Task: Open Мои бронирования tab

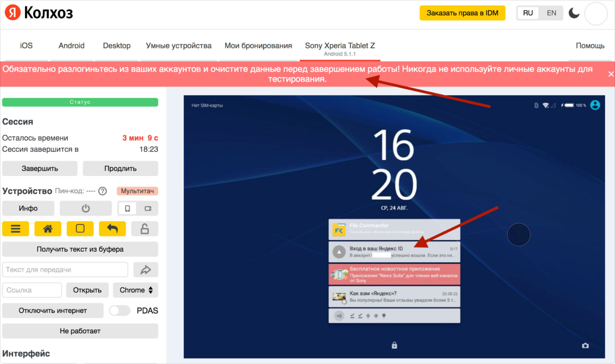Action: 258,46
